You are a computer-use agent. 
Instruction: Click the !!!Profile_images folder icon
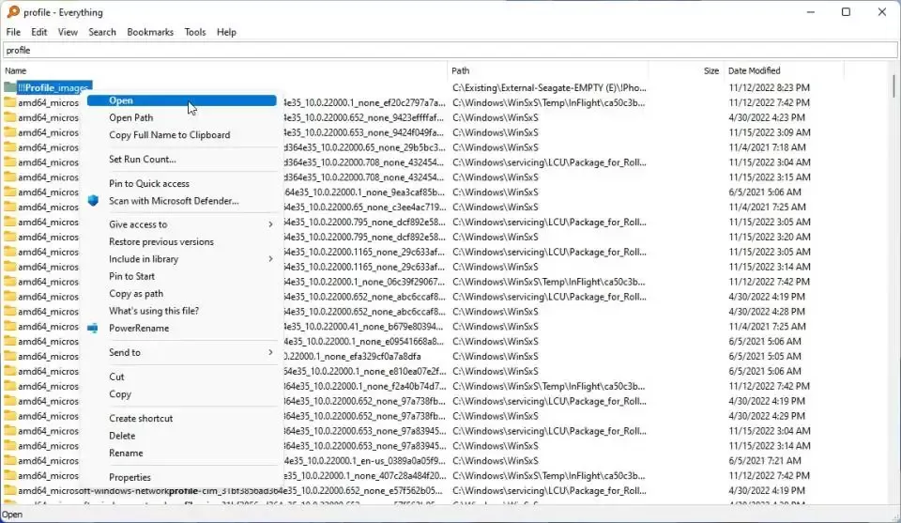[x=10, y=87]
